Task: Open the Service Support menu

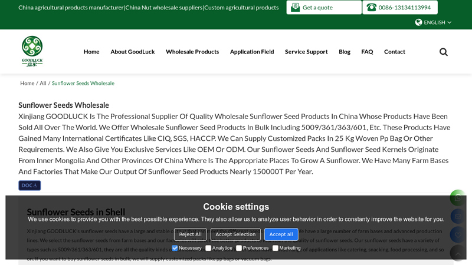Action: pos(306,52)
